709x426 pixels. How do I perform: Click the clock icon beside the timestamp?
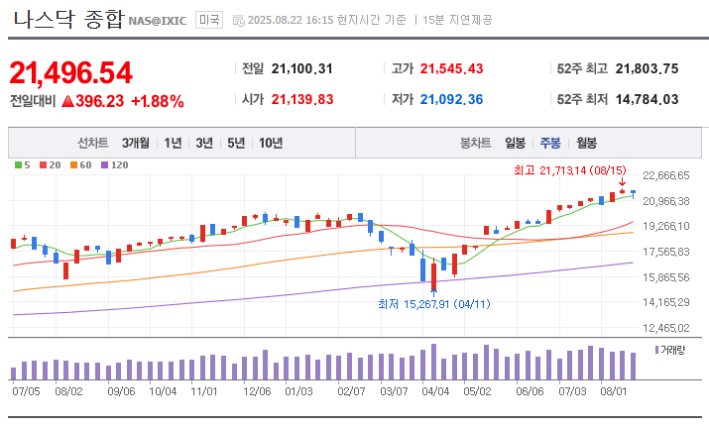[x=239, y=21]
